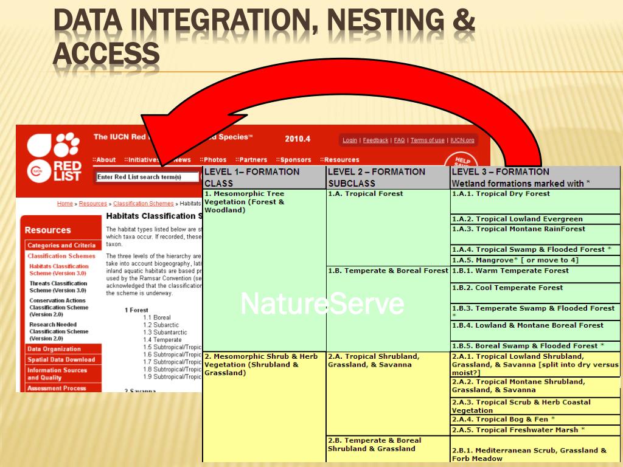Go to Classification Schemes breadcrumb
This screenshot has width=623, height=467.
click(x=144, y=204)
